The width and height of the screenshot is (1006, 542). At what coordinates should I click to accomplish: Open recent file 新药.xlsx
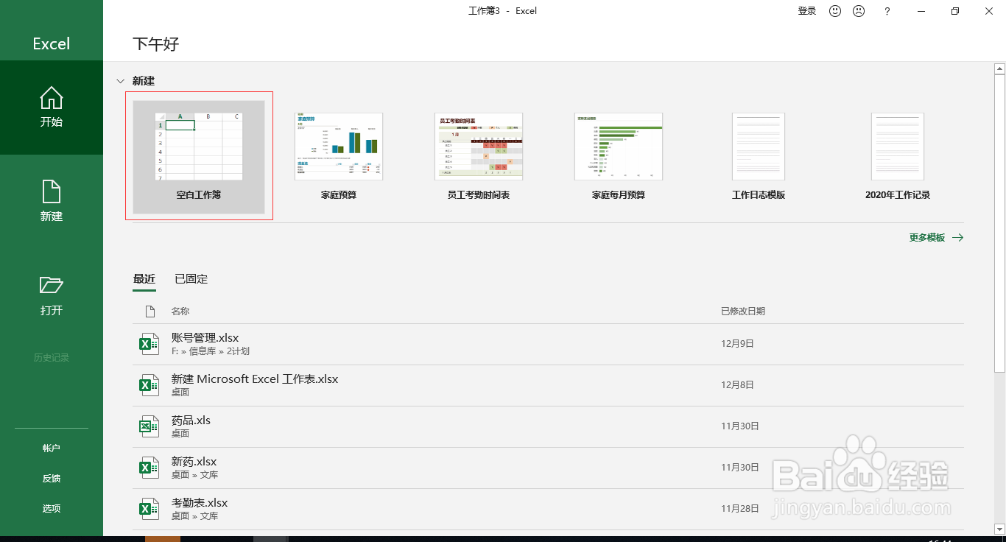548,468
